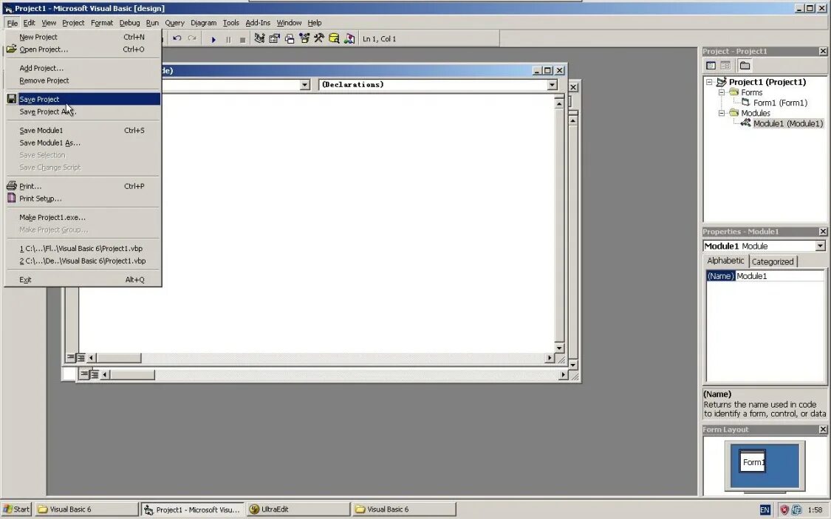831x519 pixels.
Task: Switch to the Categorized properties tab
Action: click(773, 261)
